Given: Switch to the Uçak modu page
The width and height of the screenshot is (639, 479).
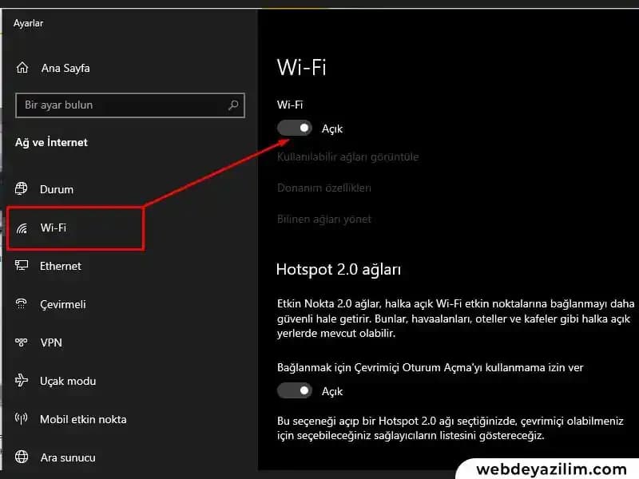Looking at the screenshot, I should point(68,381).
